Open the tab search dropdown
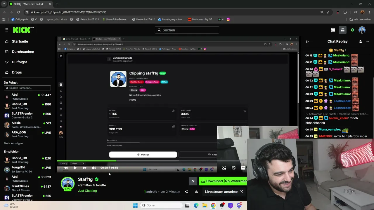Screen dimensions: 374x210 point(4,4)
